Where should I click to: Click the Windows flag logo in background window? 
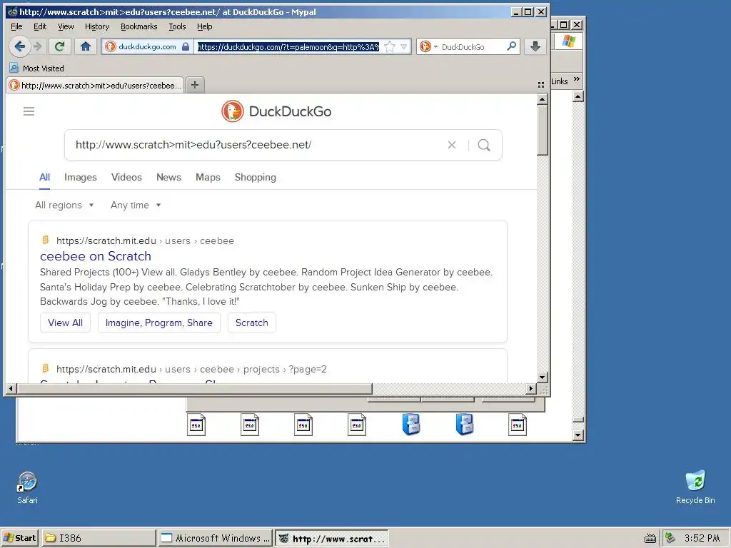coord(569,41)
